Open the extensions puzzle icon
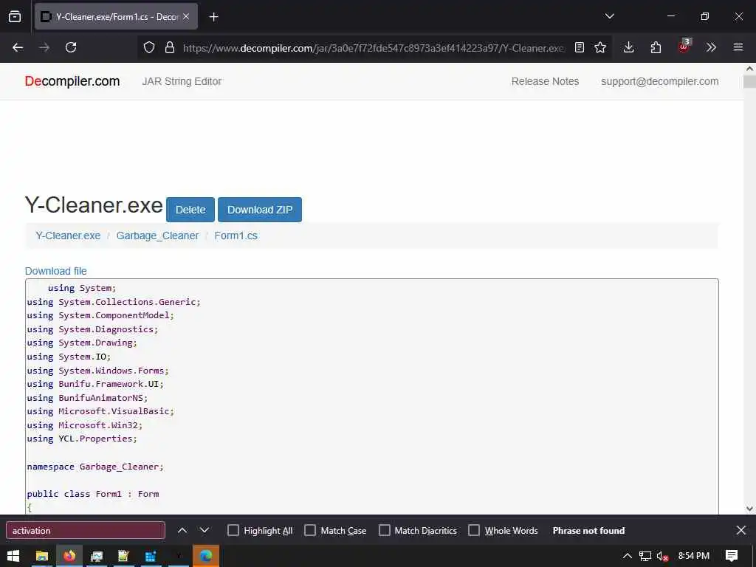 coord(656,47)
